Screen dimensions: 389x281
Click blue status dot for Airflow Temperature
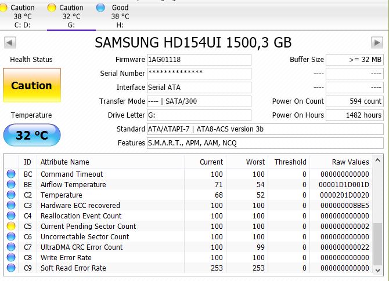pyautogui.click(x=11, y=184)
